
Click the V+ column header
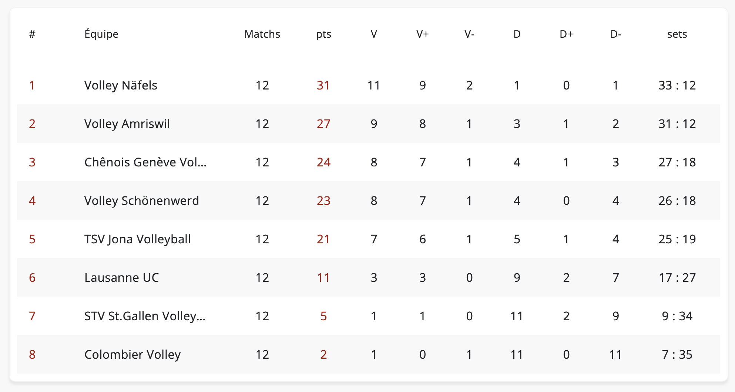pyautogui.click(x=422, y=34)
